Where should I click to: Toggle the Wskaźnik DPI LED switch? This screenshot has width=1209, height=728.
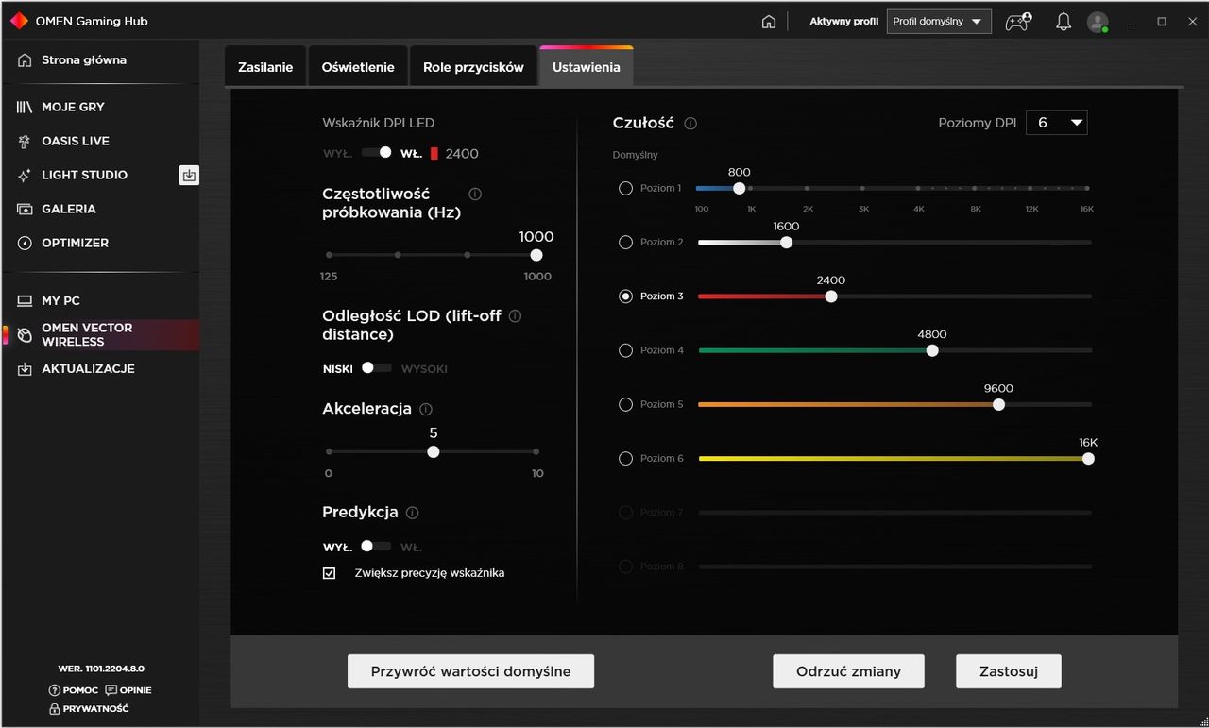(376, 153)
